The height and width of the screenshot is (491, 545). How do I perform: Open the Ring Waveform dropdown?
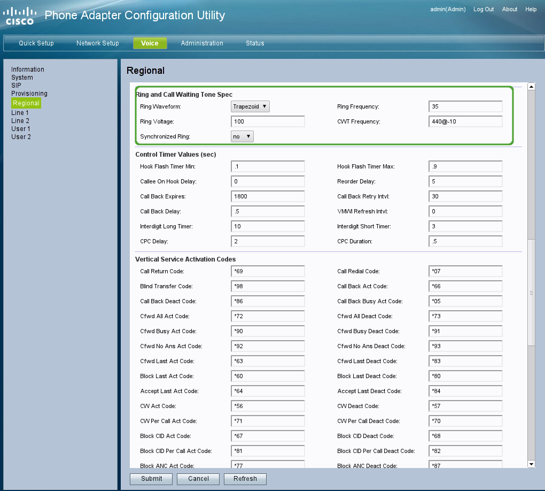[250, 106]
